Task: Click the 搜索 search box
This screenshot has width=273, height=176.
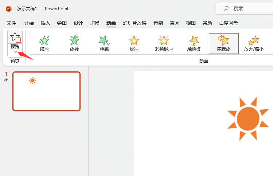Action: click(x=245, y=8)
